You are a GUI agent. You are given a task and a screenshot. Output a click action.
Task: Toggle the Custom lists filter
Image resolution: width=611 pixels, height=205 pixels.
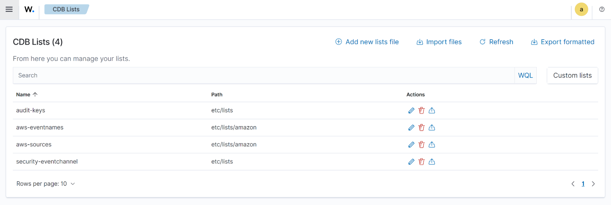click(572, 75)
